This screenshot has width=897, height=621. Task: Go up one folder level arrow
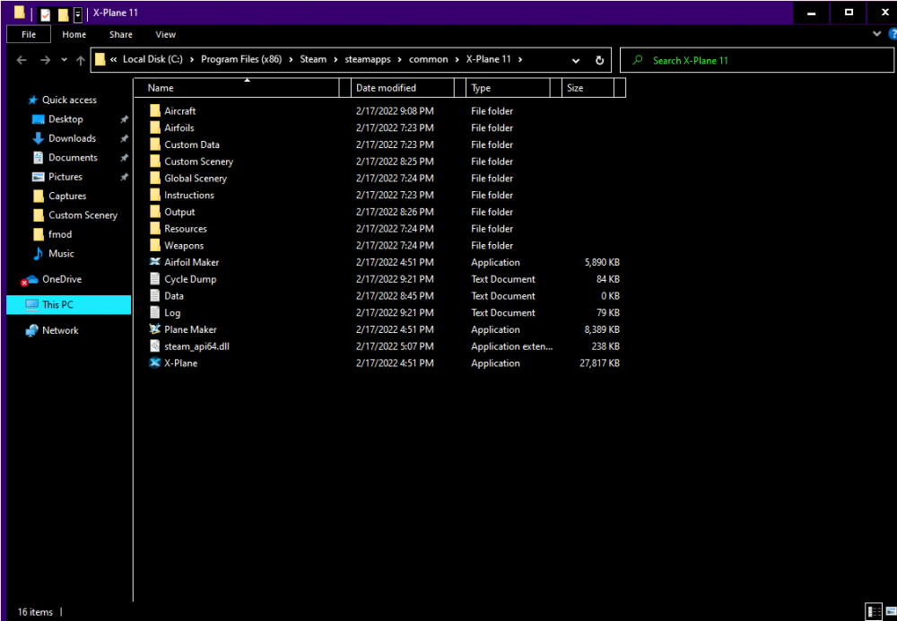81,60
